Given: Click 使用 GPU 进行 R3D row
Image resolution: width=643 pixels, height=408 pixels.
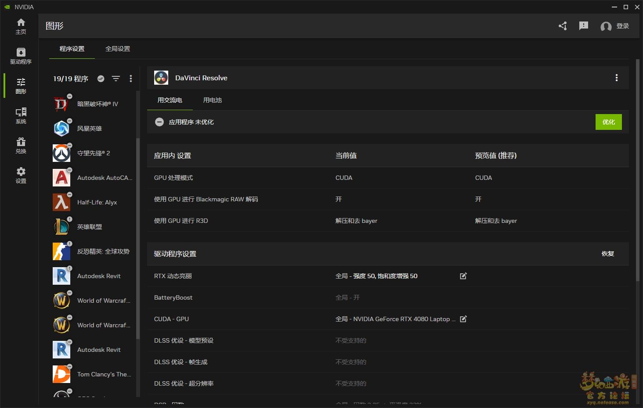Looking at the screenshot, I should [x=388, y=221].
